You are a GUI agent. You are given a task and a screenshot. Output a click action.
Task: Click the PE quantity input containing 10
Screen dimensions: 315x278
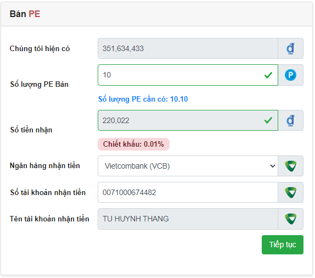[x=188, y=75]
